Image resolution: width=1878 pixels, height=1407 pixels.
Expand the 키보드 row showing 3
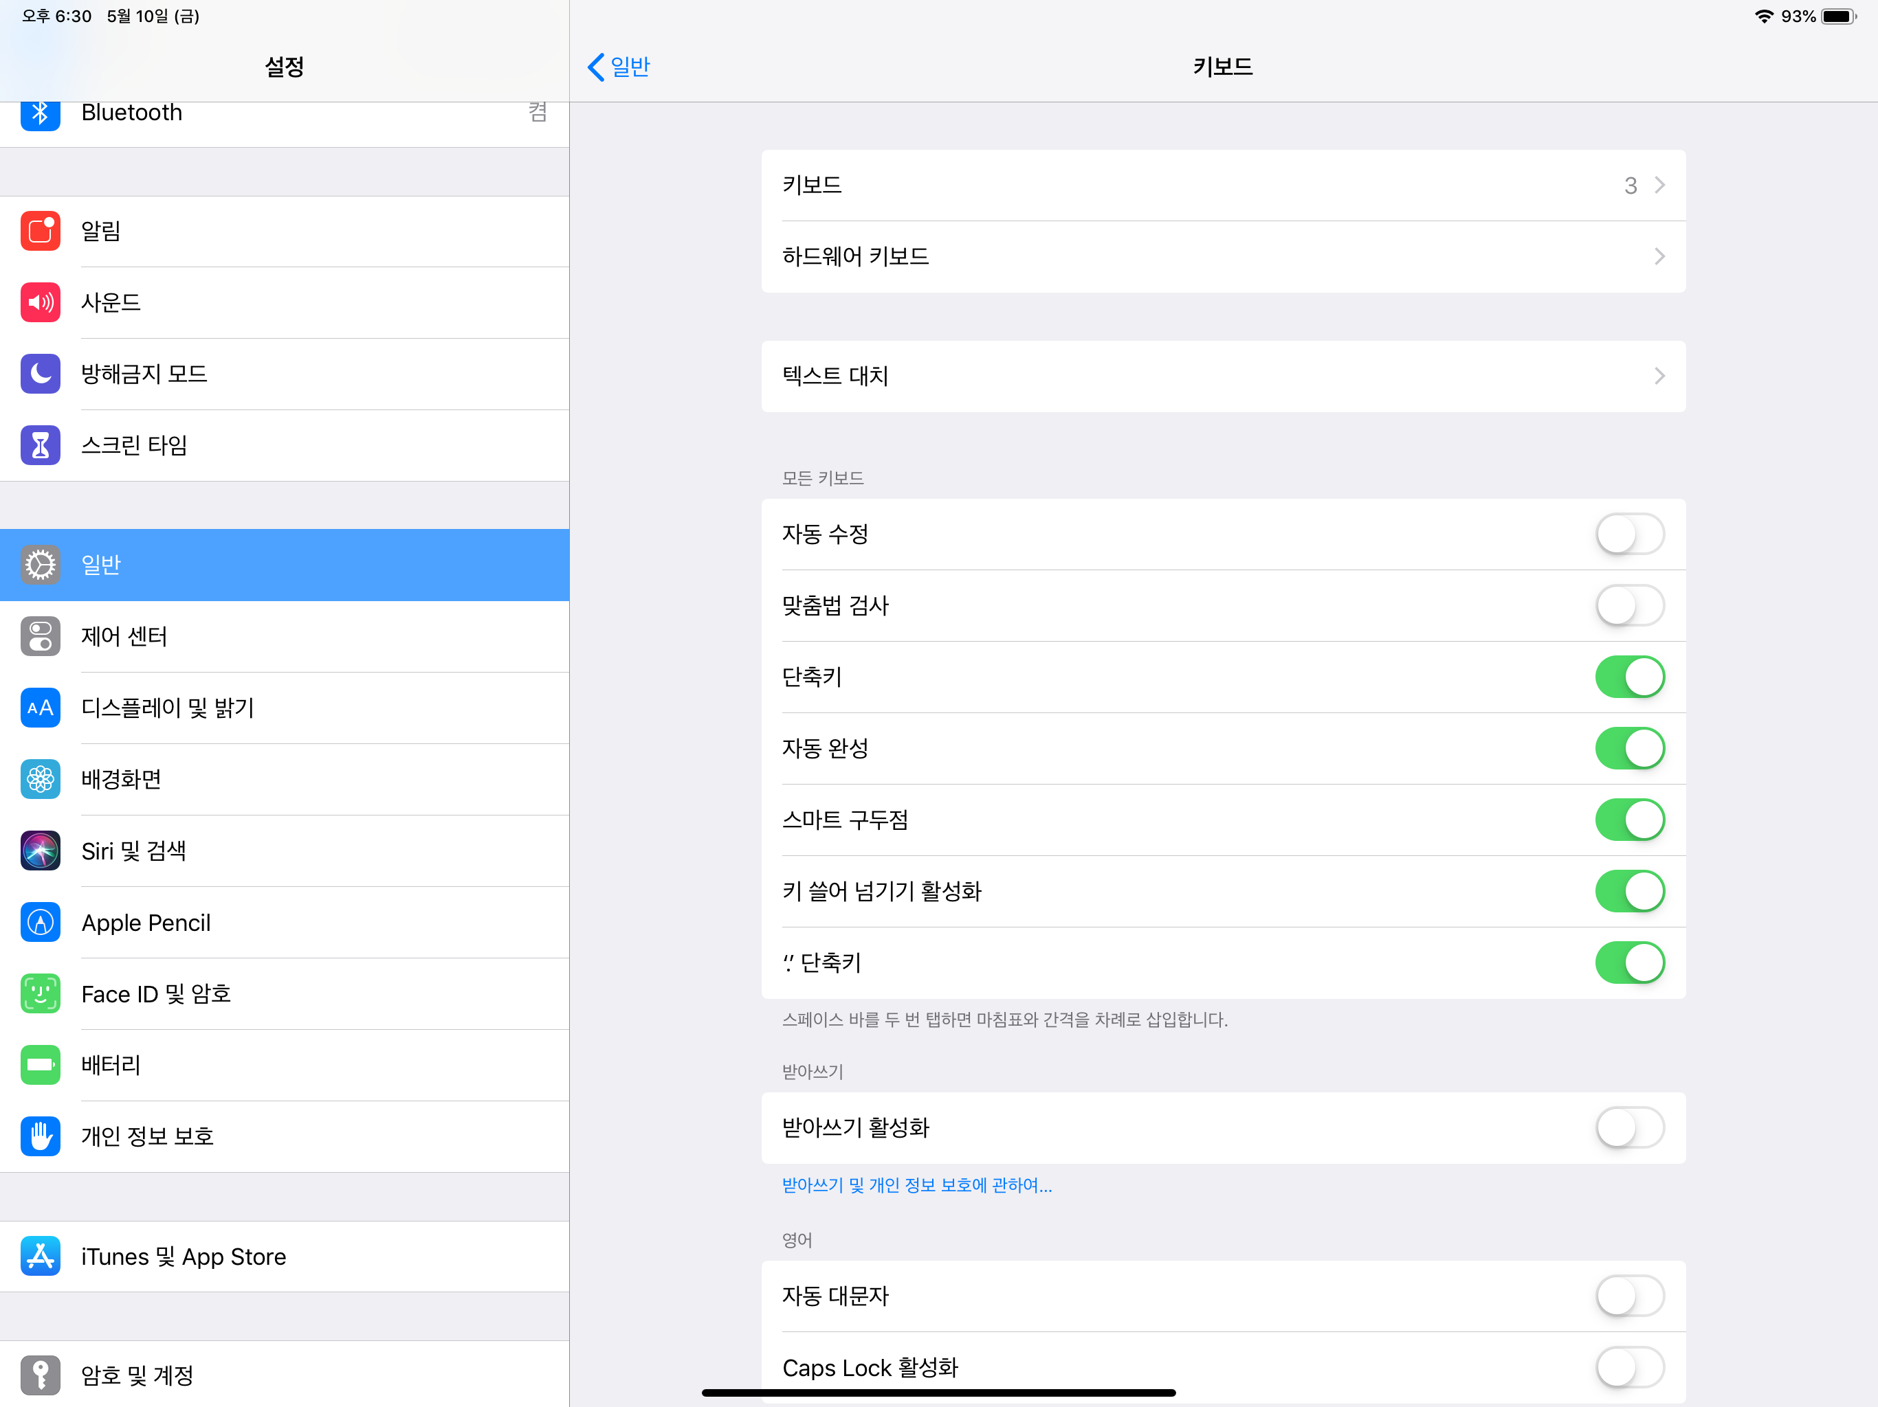tap(1223, 186)
